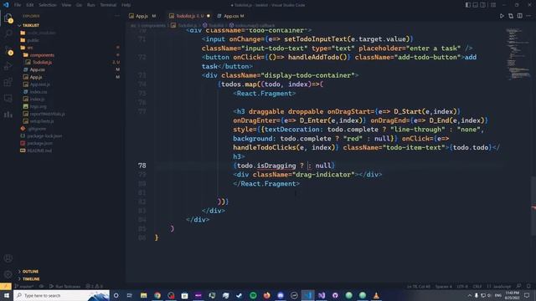The height and width of the screenshot is (301, 536).
Task: Open the notification bell in status bar
Action: 528,286
